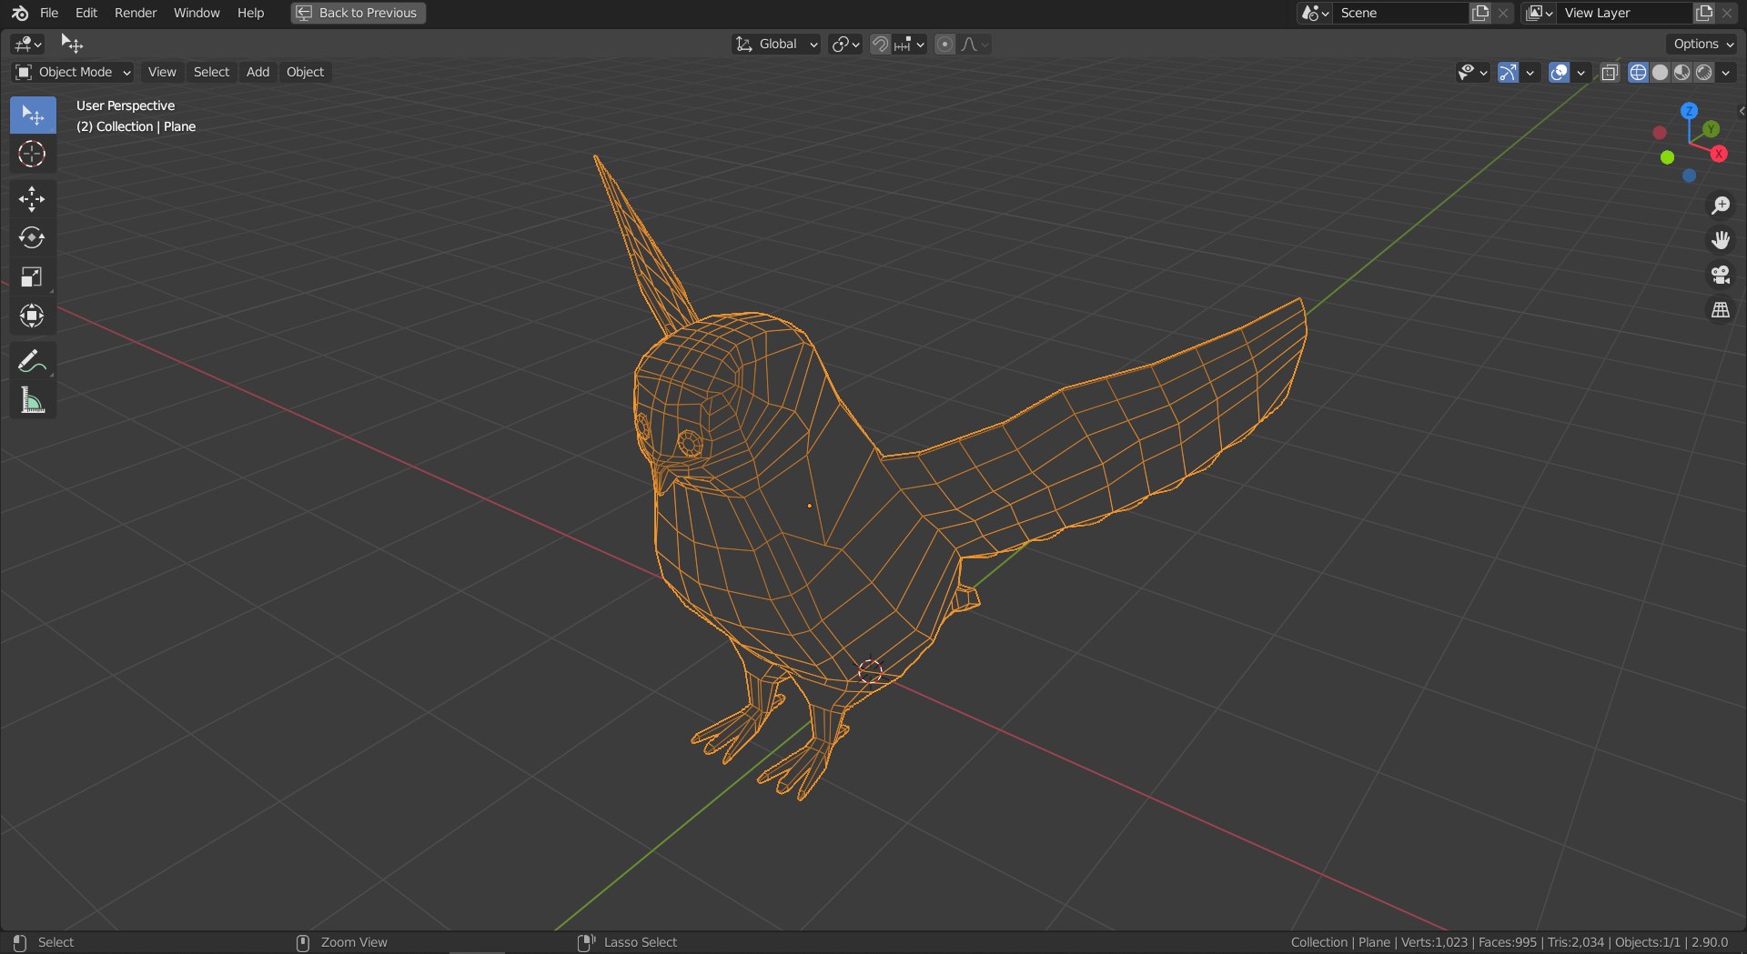The height and width of the screenshot is (954, 1747).
Task: Click the negative Z blue gizmo dot
Action: click(1689, 176)
